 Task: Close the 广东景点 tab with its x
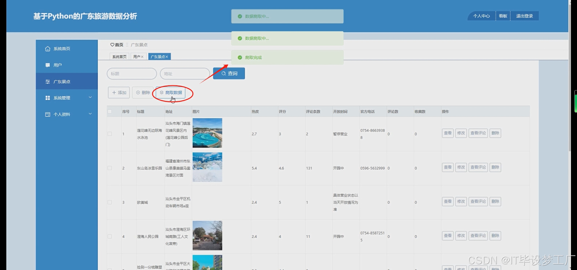pyautogui.click(x=167, y=57)
